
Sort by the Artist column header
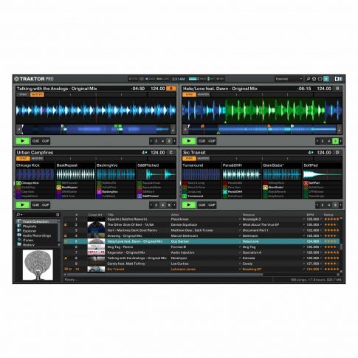pyautogui.click(x=175, y=215)
